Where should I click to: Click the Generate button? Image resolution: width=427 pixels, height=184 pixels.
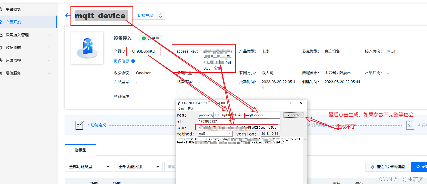click(293, 115)
